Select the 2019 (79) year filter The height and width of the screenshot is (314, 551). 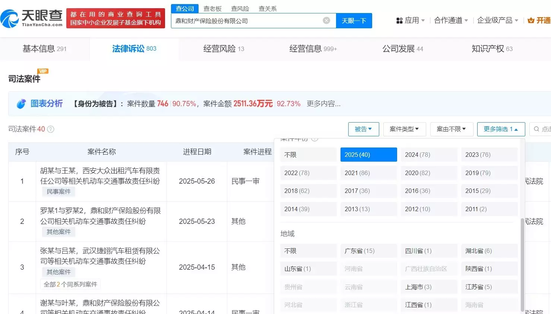490,173
